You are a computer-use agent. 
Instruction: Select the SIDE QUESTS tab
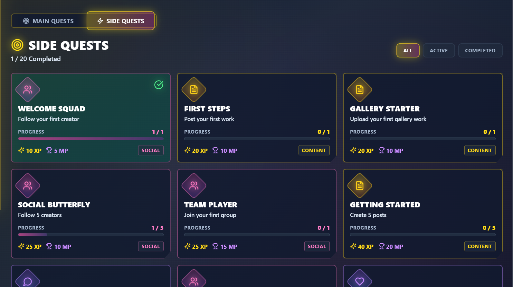click(121, 21)
